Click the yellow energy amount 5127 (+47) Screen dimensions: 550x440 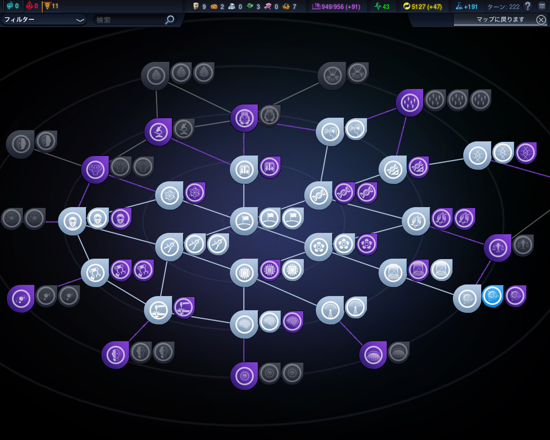tap(422, 6)
